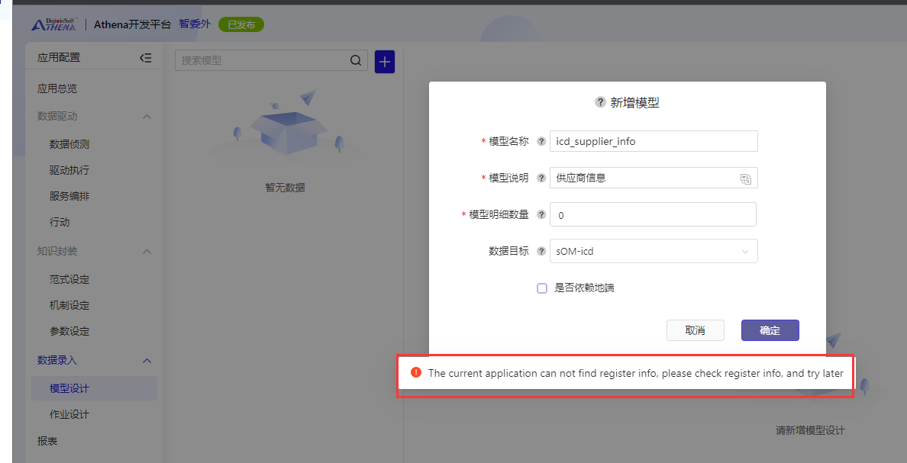Open 应用总览 in the sidebar
Screen dimensions: 907x463
(57, 88)
